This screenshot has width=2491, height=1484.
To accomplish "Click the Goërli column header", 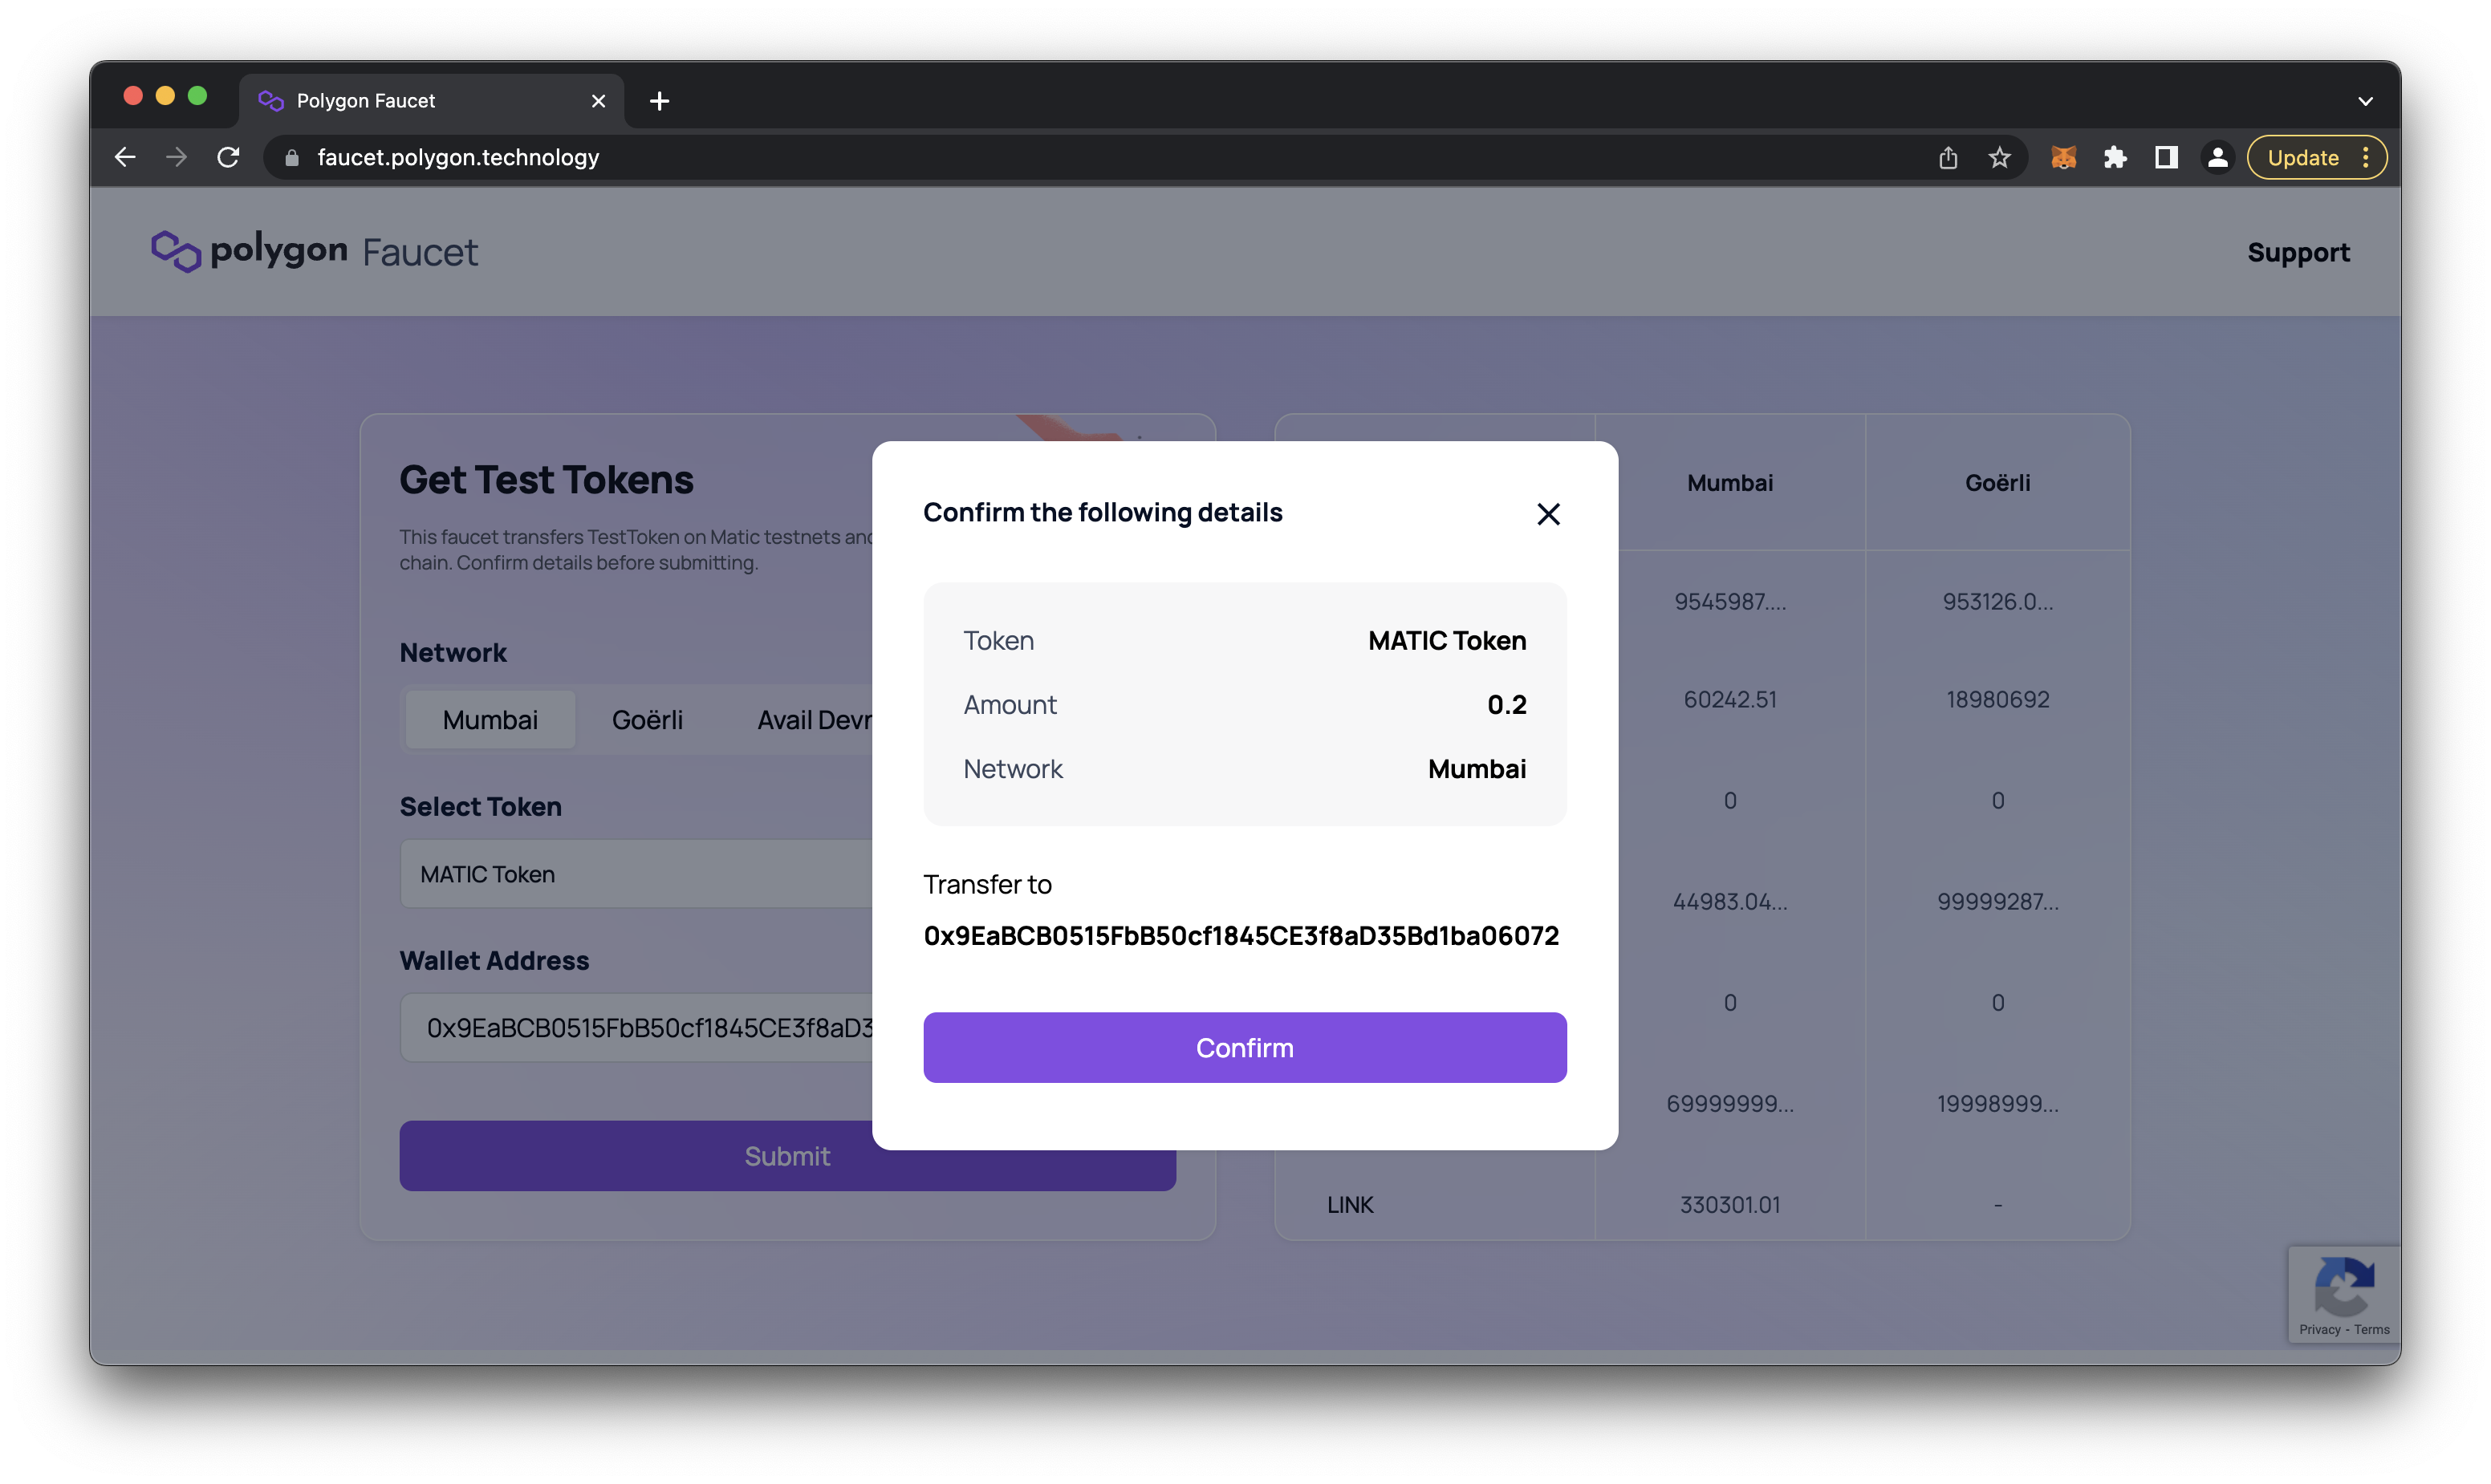I will coord(1997,482).
